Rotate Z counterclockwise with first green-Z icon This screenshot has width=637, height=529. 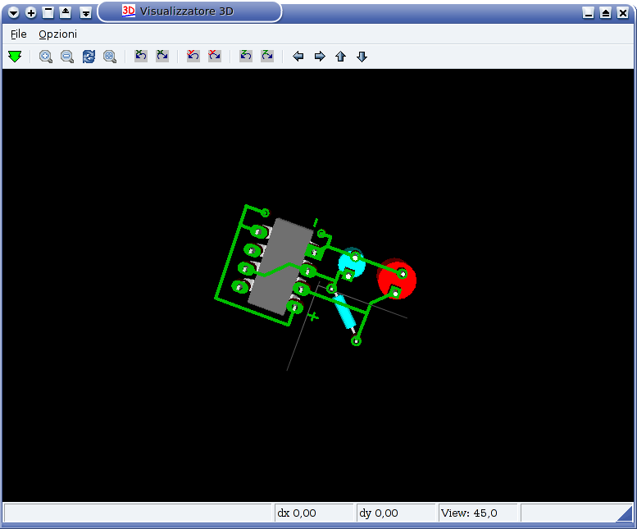(245, 56)
